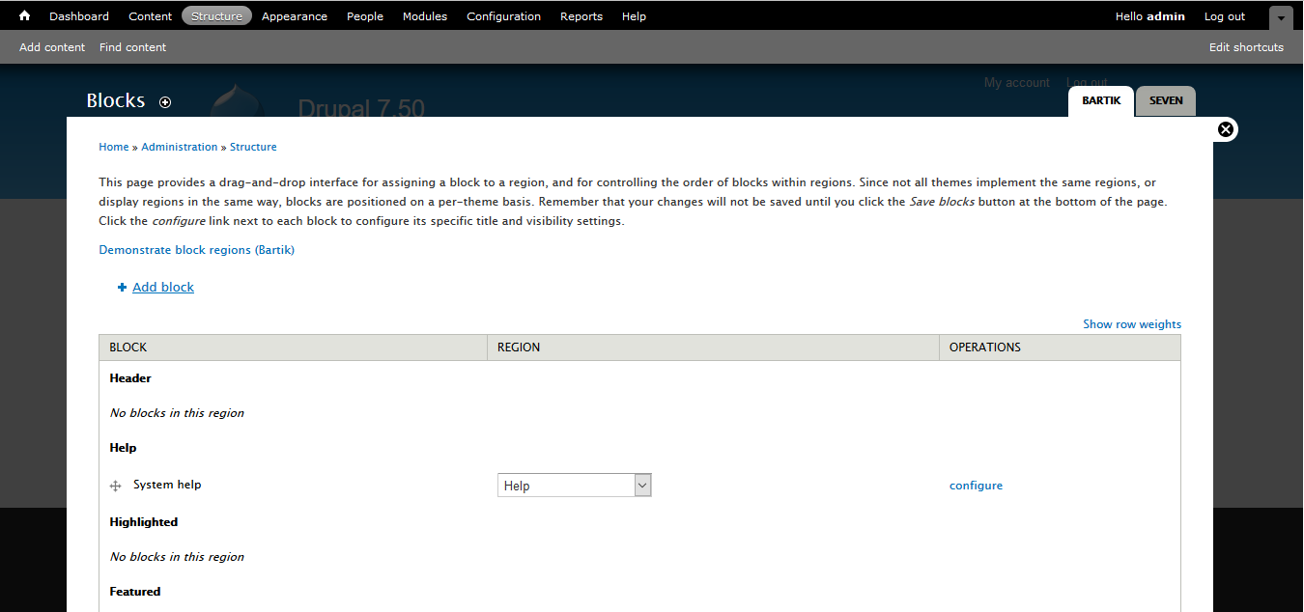This screenshot has height=612, width=1304.
Task: Click Log out in the toolbar
Action: click(x=1225, y=16)
